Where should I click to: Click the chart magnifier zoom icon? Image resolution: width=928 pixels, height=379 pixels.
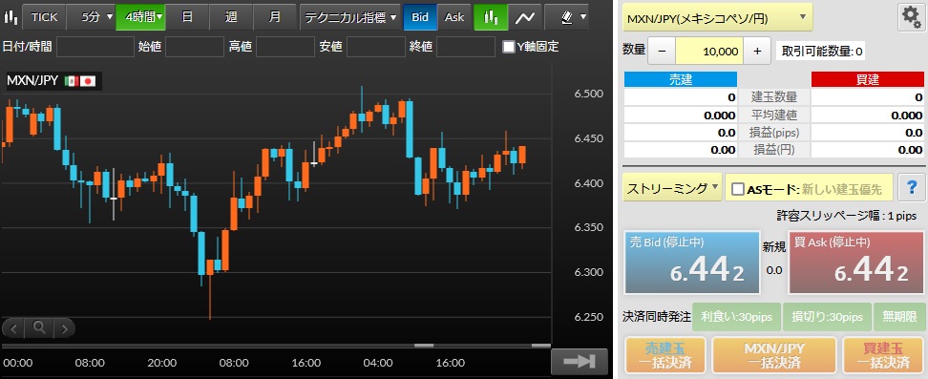(39, 326)
